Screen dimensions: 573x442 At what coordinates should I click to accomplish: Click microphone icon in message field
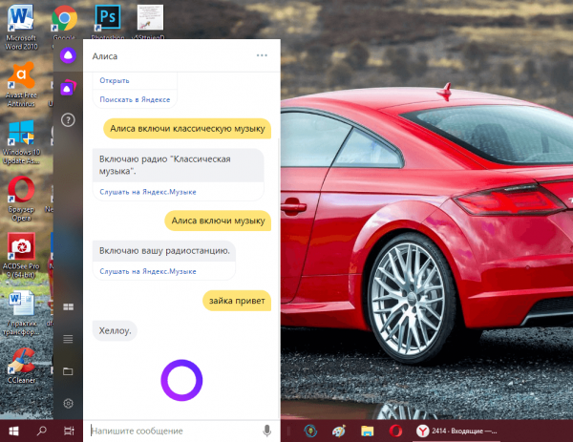pyautogui.click(x=267, y=431)
